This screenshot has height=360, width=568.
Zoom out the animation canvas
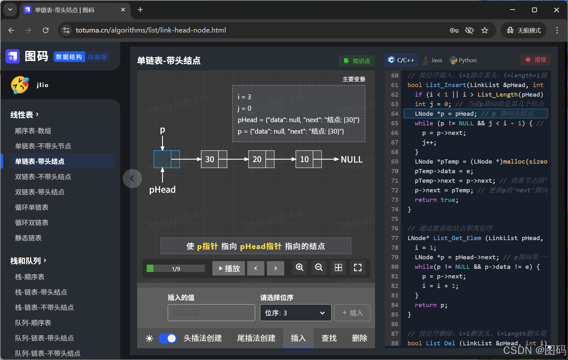tap(319, 268)
